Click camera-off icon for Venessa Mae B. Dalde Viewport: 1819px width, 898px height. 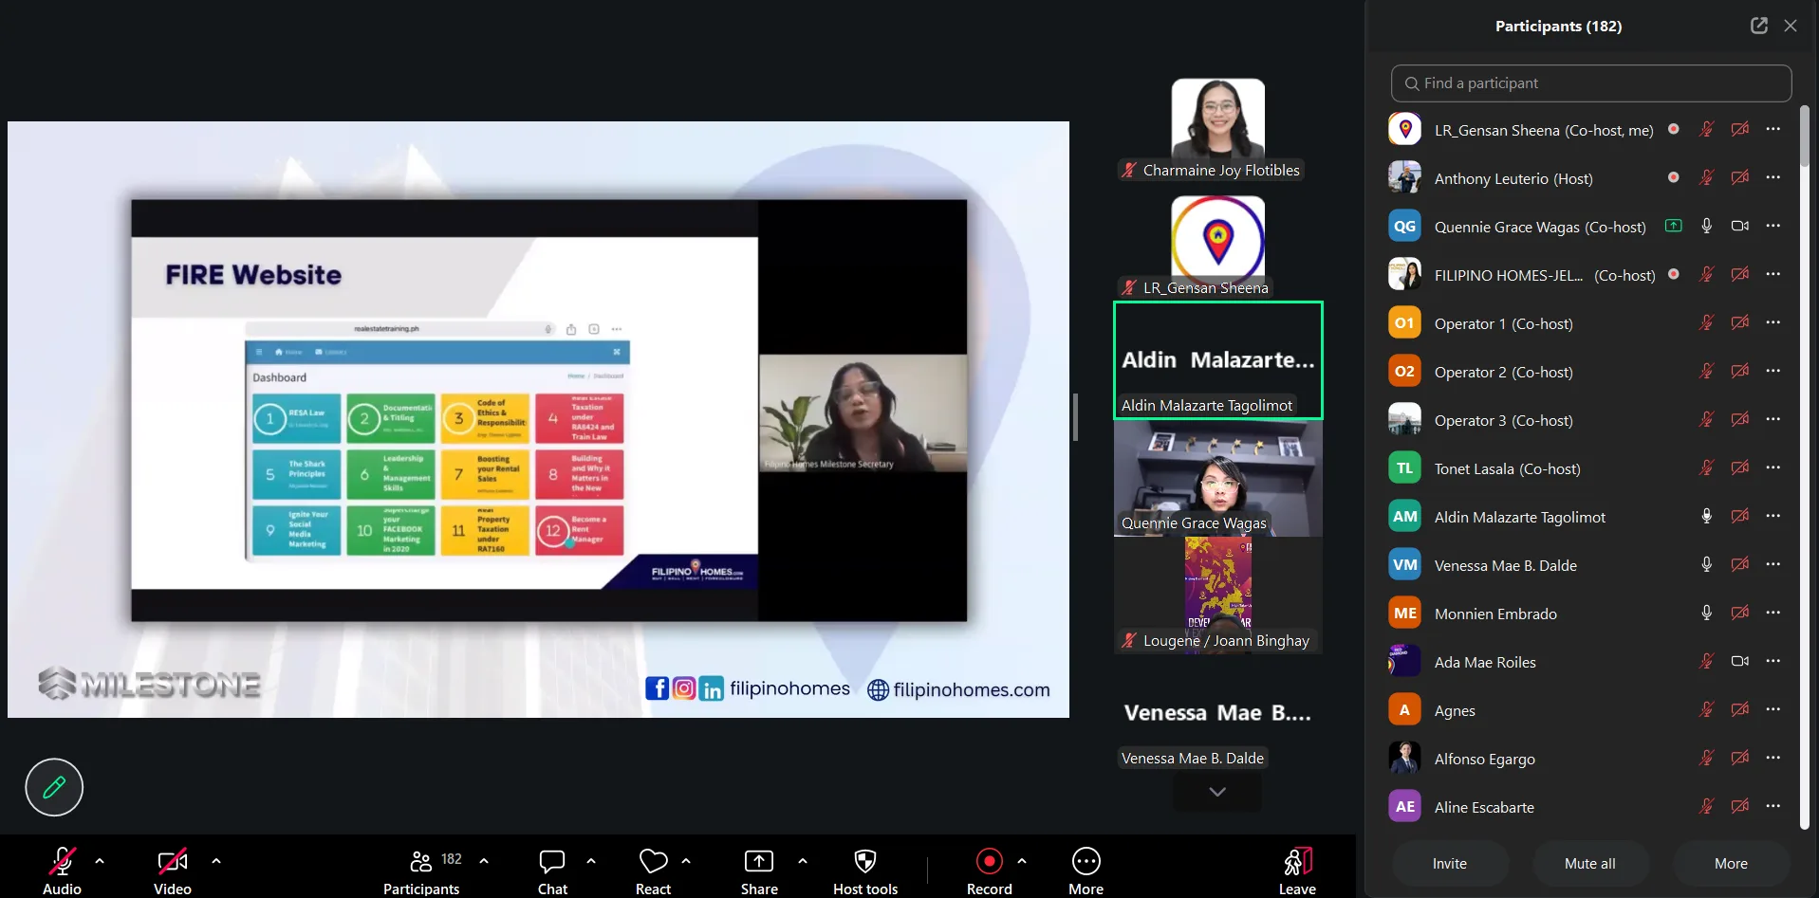tap(1740, 564)
